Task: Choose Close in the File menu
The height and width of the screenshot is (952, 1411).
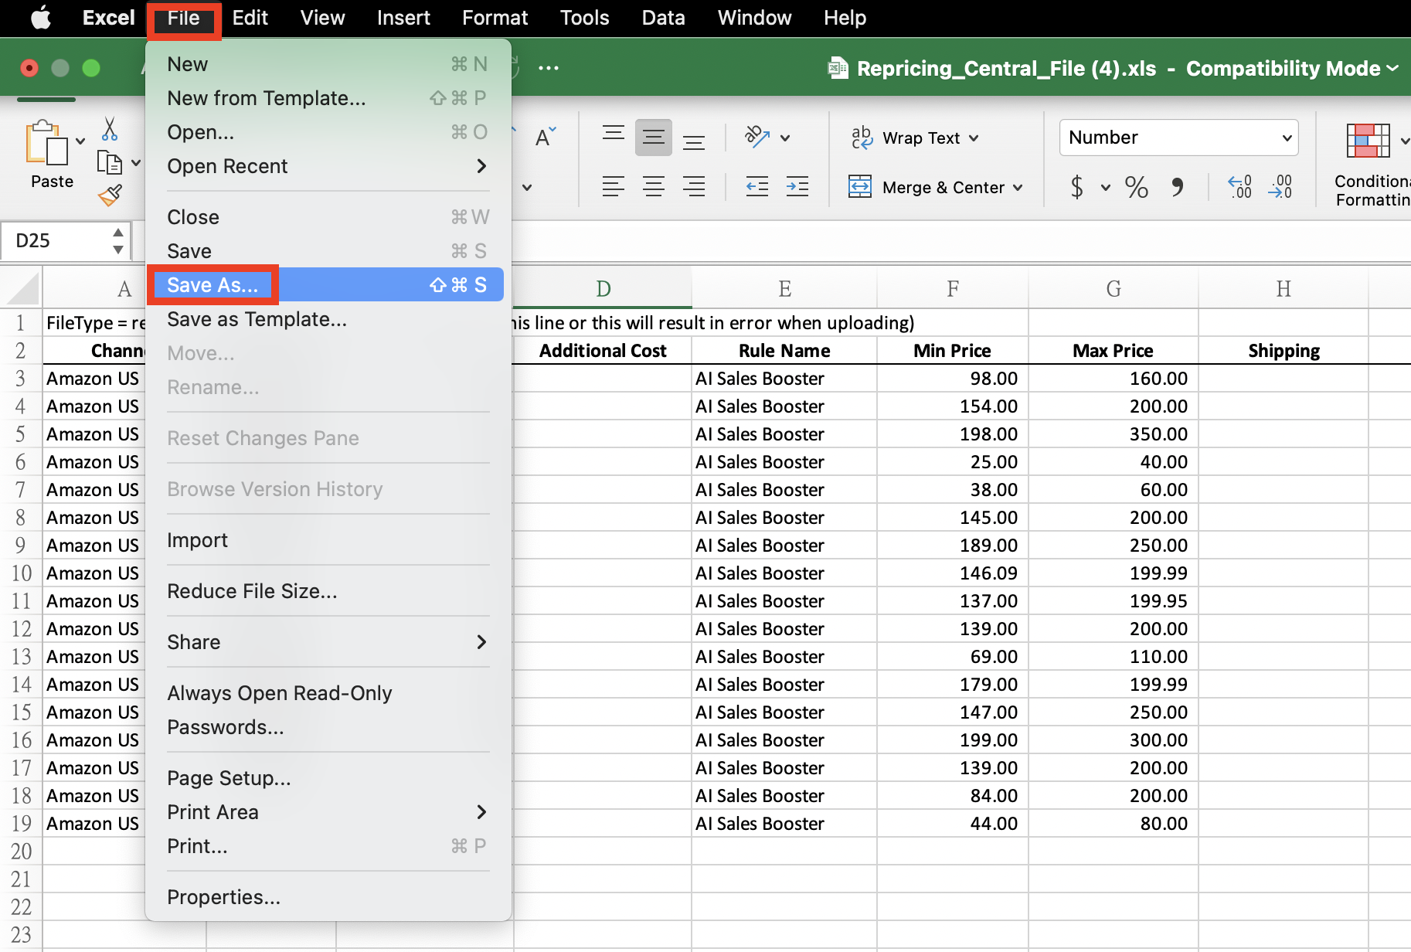Action: coord(328,217)
